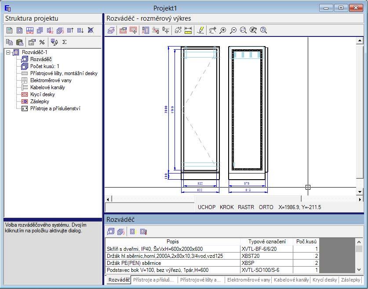Viewport: 368px width, 289px height.
Task: Open the 'Záslepky' bottom tab
Action: pos(350,280)
